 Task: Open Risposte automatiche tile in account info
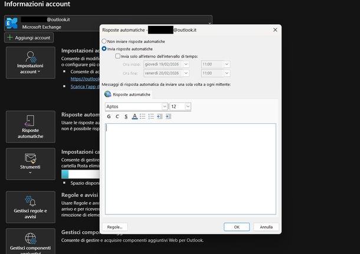point(31,127)
